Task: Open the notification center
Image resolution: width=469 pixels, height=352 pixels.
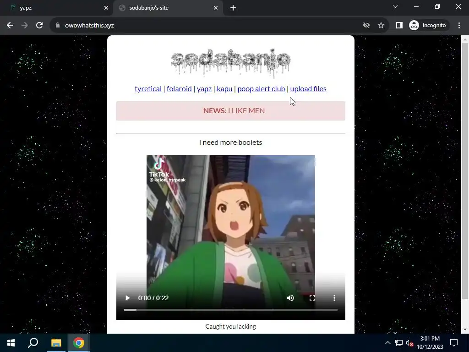Action: 454,343
